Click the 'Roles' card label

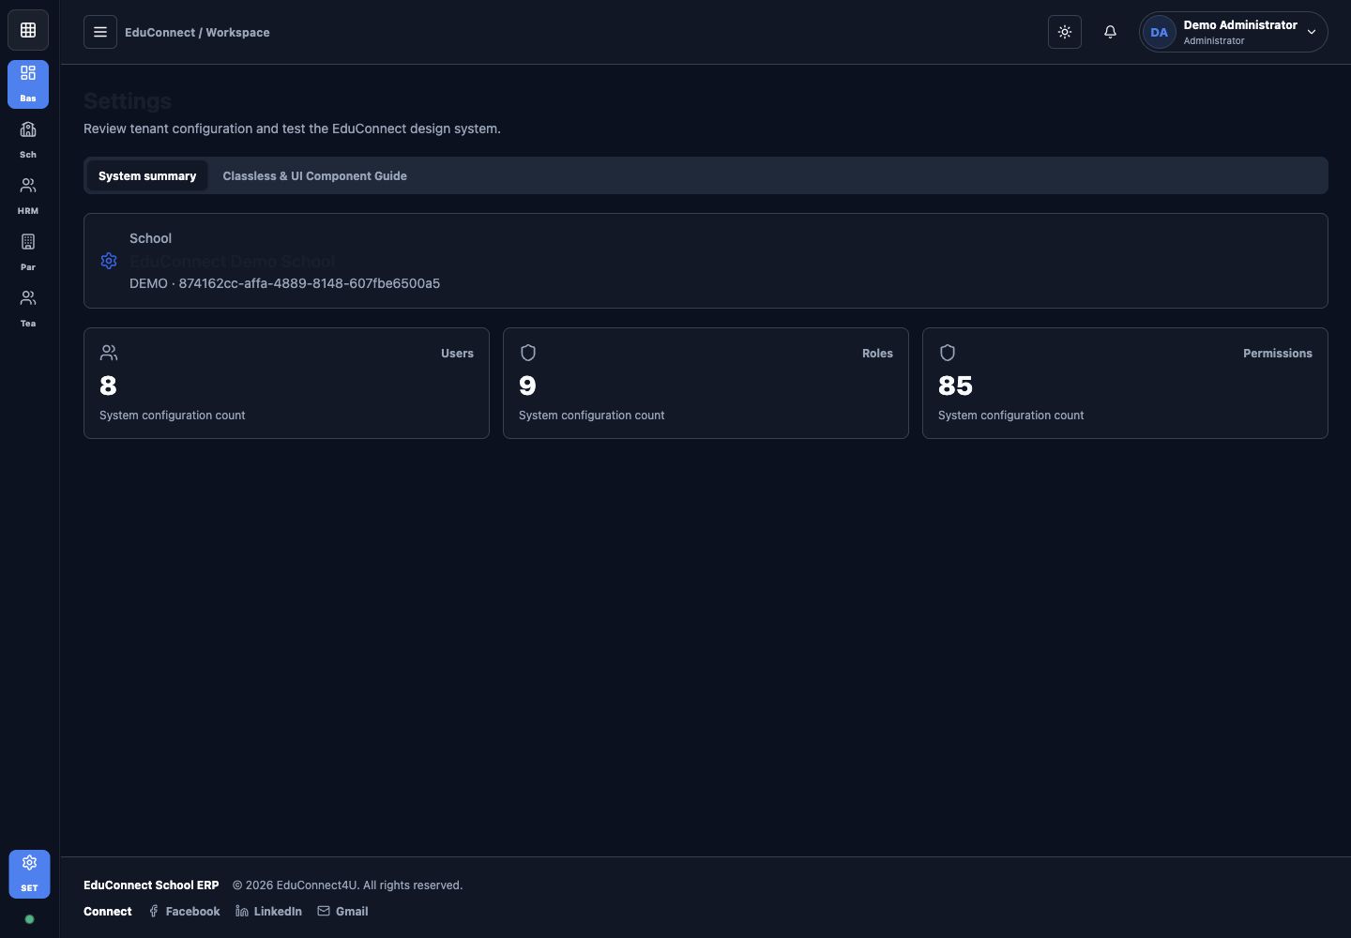(x=877, y=354)
